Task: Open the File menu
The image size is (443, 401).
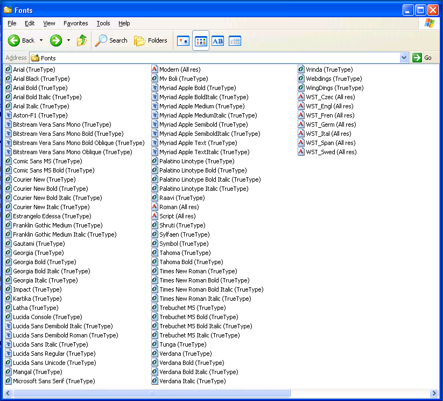Action: [12, 23]
